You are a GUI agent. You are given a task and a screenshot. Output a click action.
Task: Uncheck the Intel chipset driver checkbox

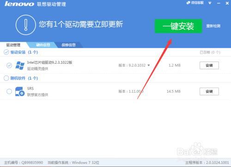pyautogui.click(x=9, y=66)
